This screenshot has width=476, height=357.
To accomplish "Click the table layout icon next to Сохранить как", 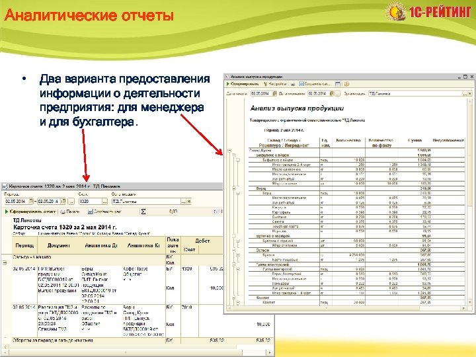I will pos(338,84).
